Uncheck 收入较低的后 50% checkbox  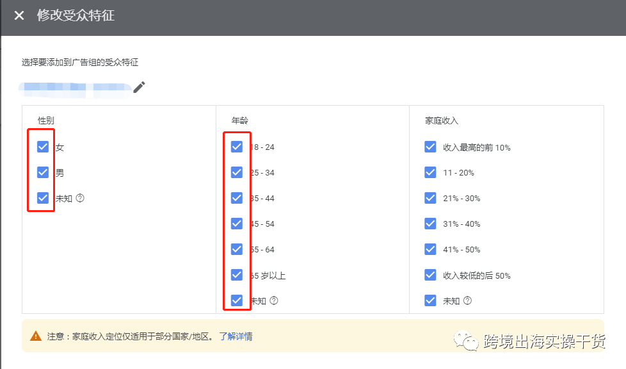click(x=430, y=275)
